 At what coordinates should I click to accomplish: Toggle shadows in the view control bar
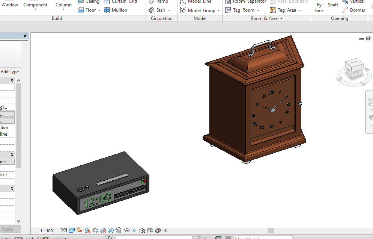87,230
